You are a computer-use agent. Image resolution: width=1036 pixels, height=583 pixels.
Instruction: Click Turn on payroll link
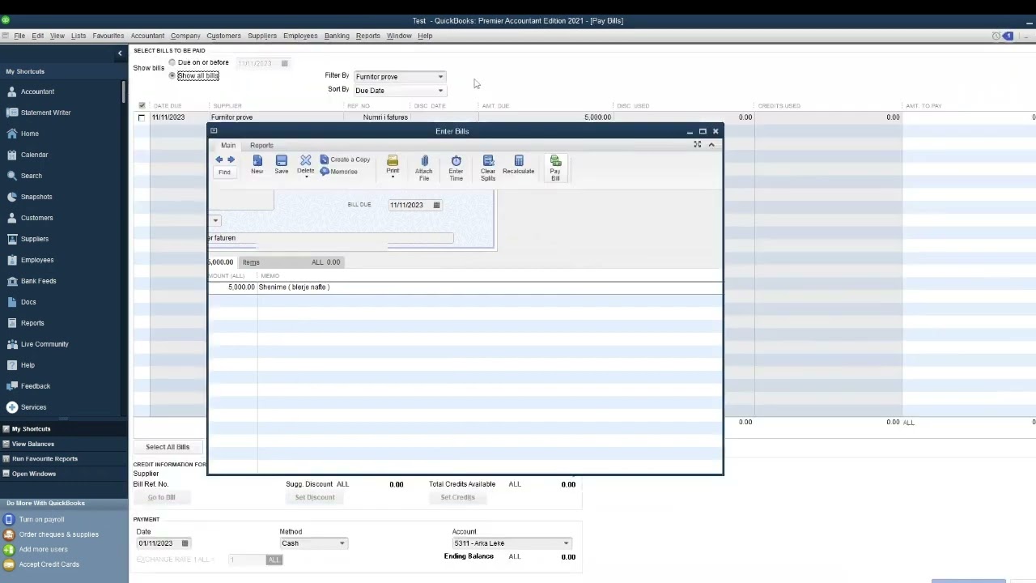[x=41, y=520]
